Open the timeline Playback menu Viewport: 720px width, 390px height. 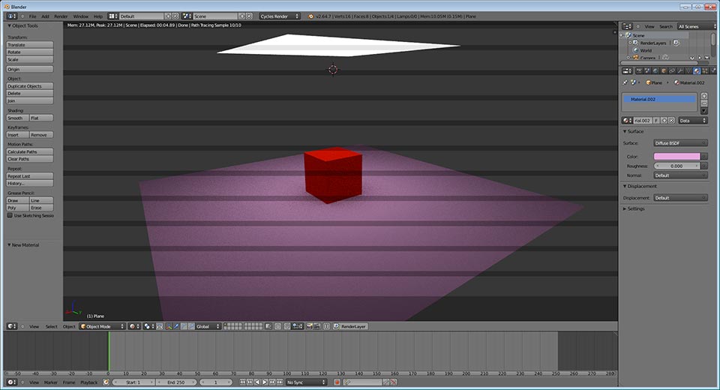[x=89, y=382]
